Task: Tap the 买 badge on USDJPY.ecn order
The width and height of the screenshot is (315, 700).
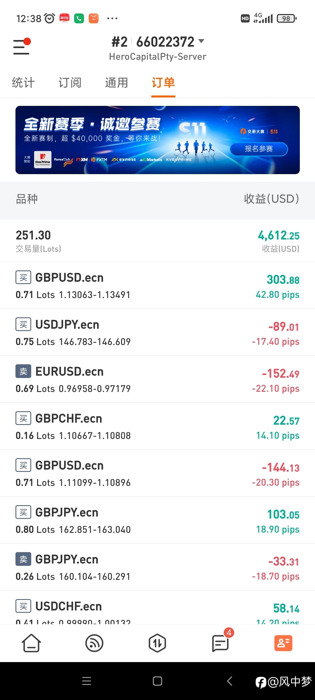Action: [23, 324]
